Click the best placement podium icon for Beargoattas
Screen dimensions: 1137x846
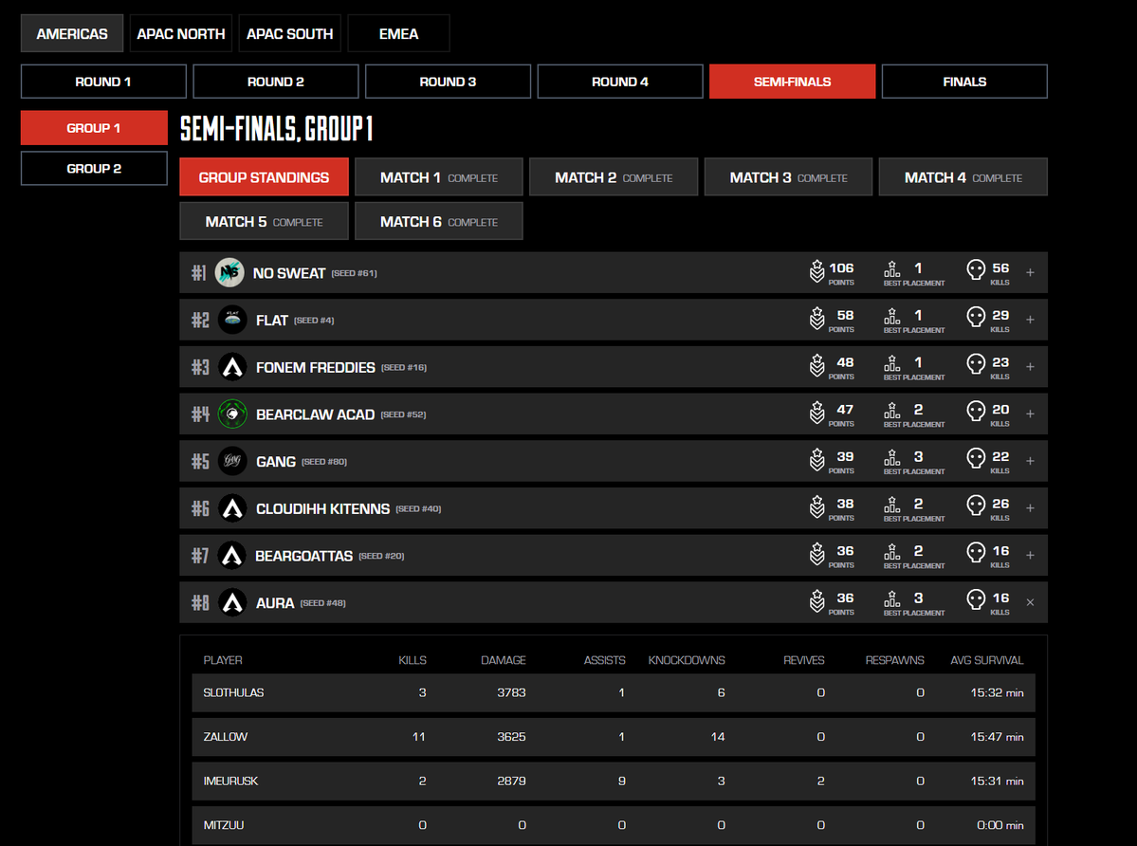click(892, 552)
